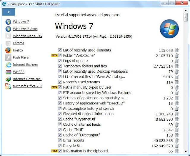
Task: Uncheck Temporary folders and files checkbox
Action: pyautogui.click(x=60, y=66)
